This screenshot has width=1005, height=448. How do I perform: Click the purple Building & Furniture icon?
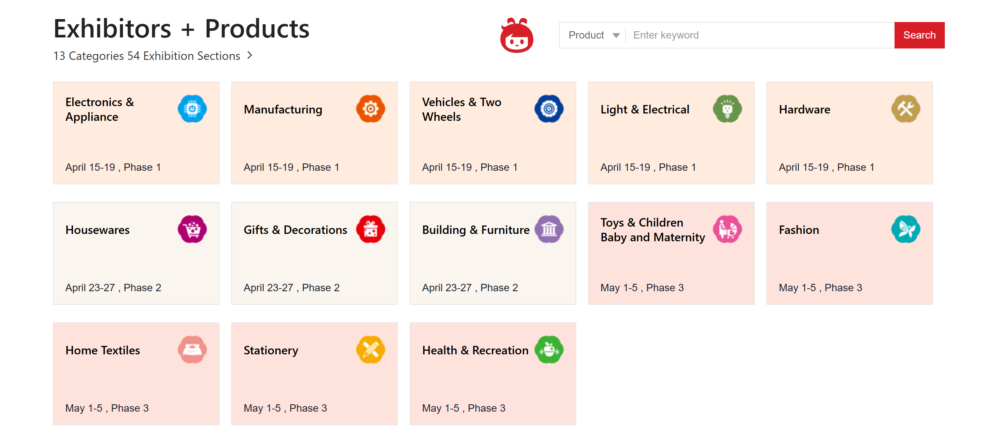tap(548, 230)
